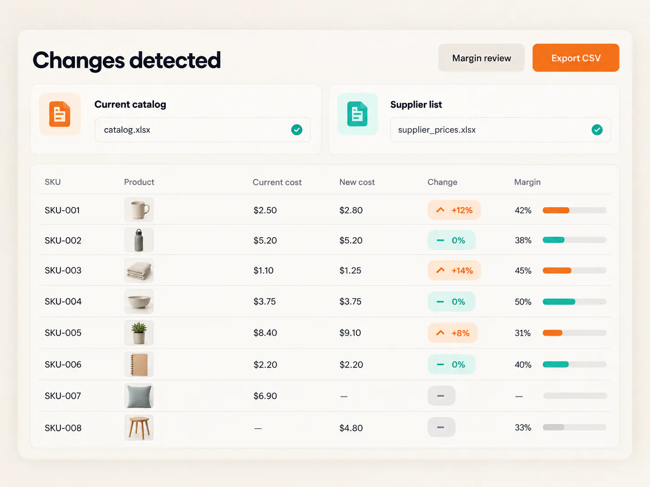Click the Margin column header
The height and width of the screenshot is (487, 650).
coord(527,182)
